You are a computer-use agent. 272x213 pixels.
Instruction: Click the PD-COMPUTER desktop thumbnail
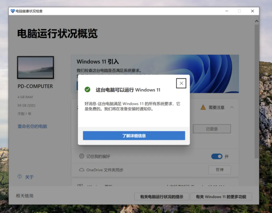tap(35, 67)
